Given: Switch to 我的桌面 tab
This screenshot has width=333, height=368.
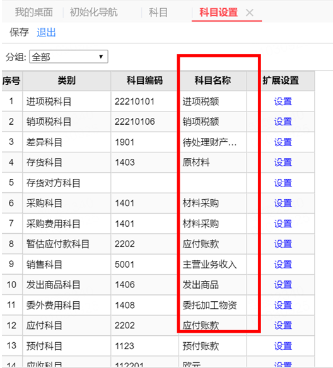Looking at the screenshot, I should pyautogui.click(x=34, y=12).
